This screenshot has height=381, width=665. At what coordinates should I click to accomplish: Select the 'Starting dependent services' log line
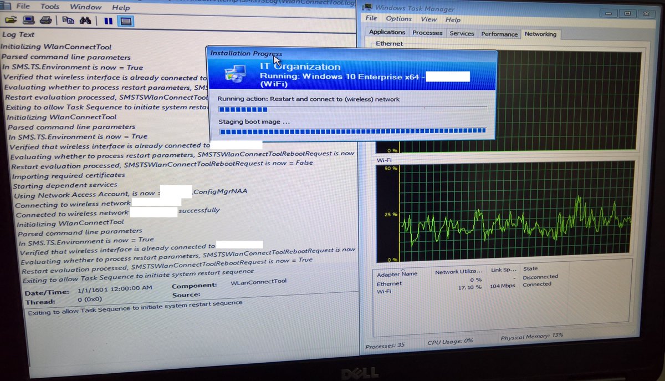coord(65,186)
